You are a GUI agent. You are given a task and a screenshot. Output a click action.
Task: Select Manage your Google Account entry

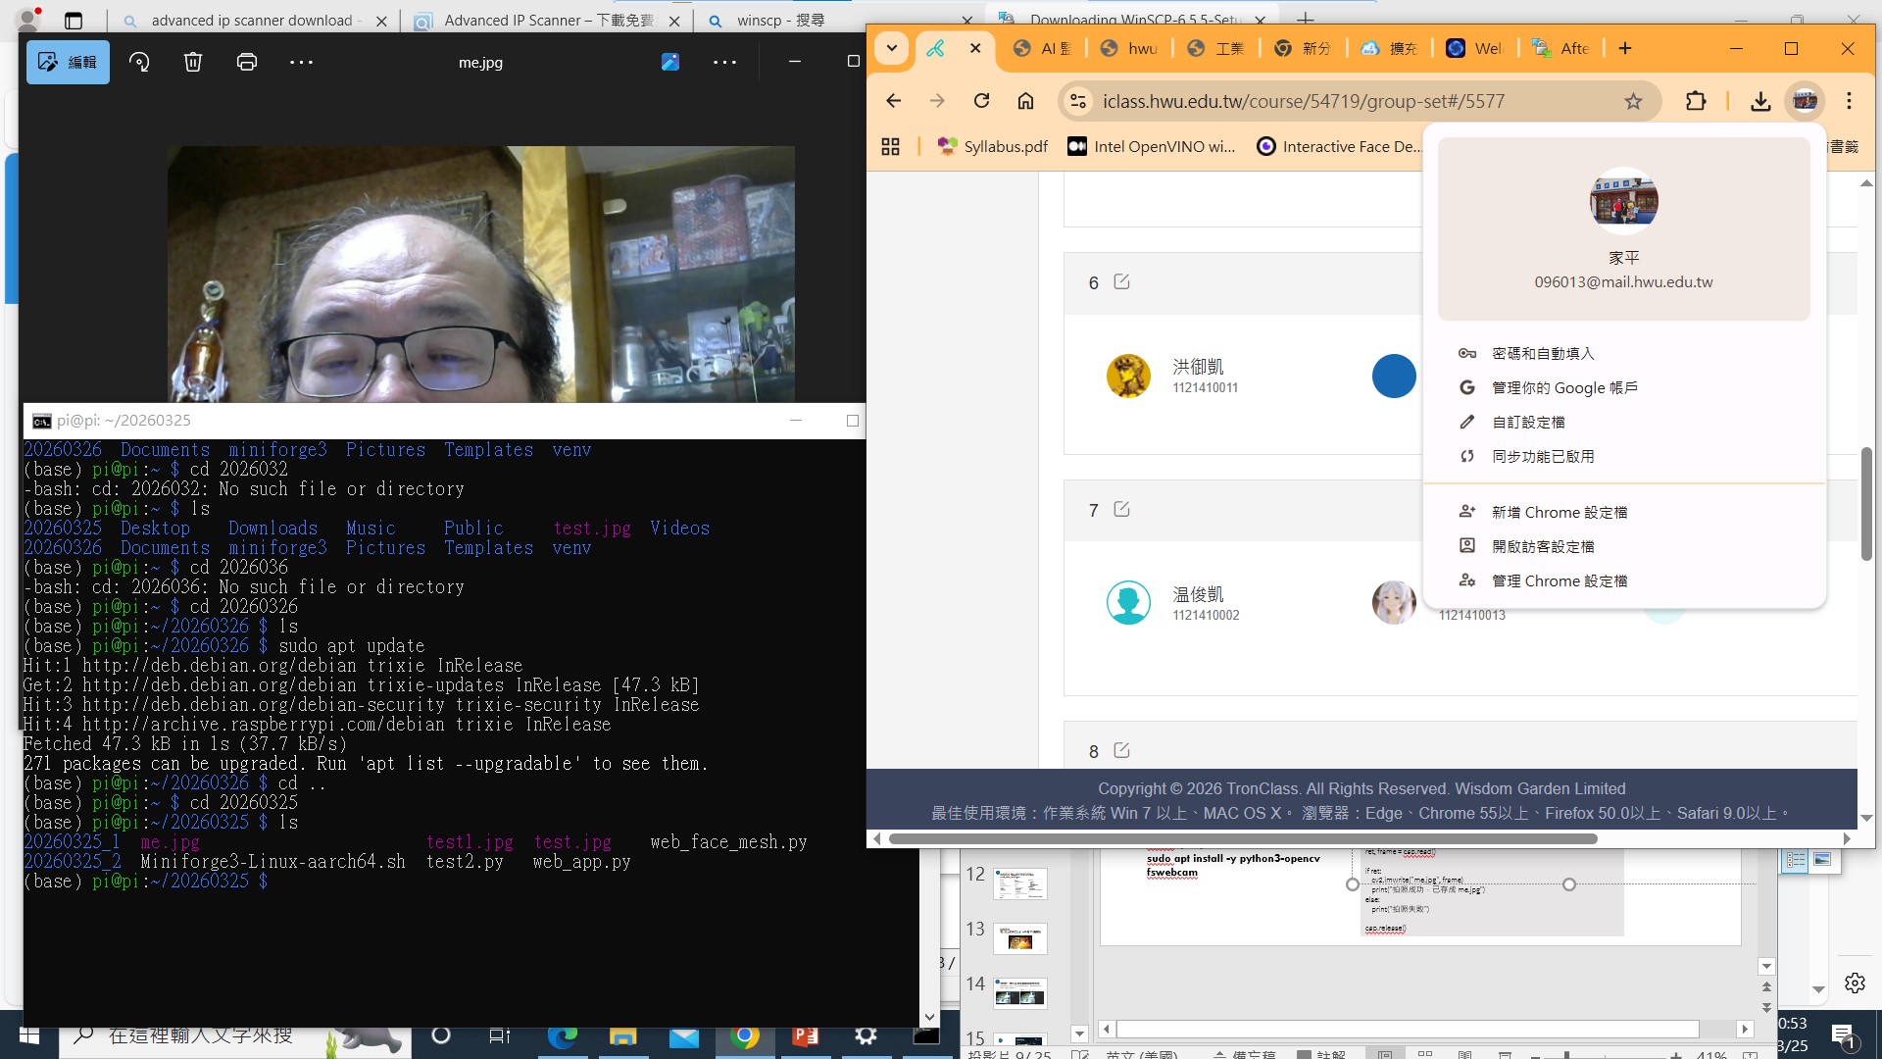click(1564, 387)
